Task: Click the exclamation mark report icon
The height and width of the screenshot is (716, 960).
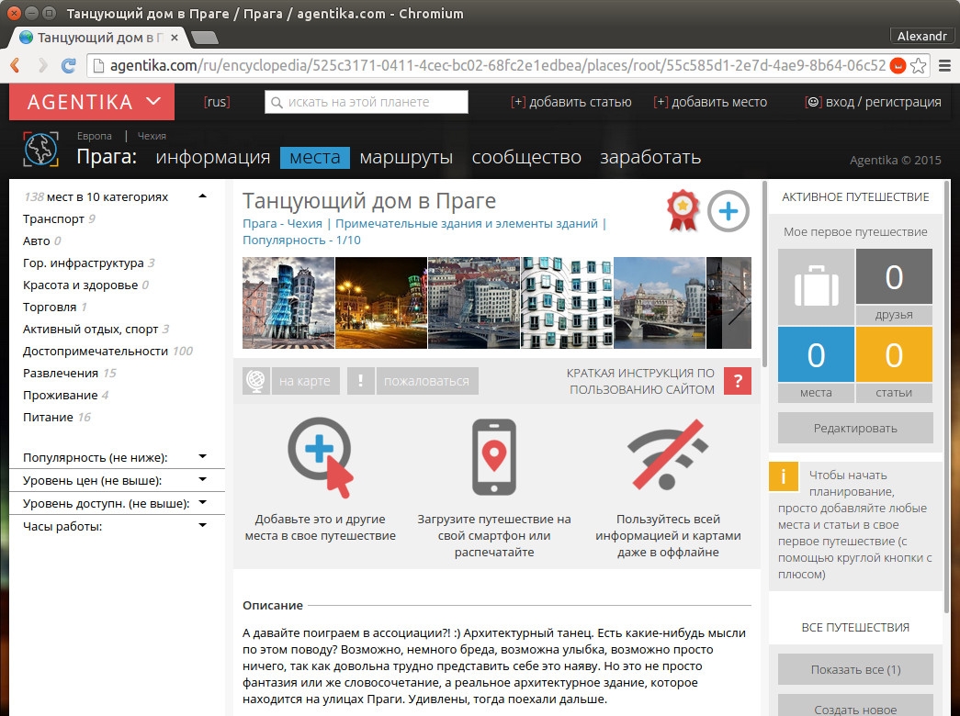Action: tap(361, 381)
